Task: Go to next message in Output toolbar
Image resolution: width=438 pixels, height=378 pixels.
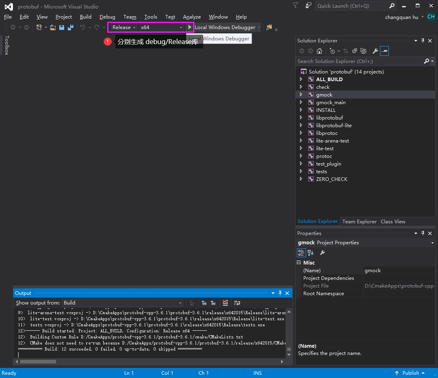Action: coord(213,303)
